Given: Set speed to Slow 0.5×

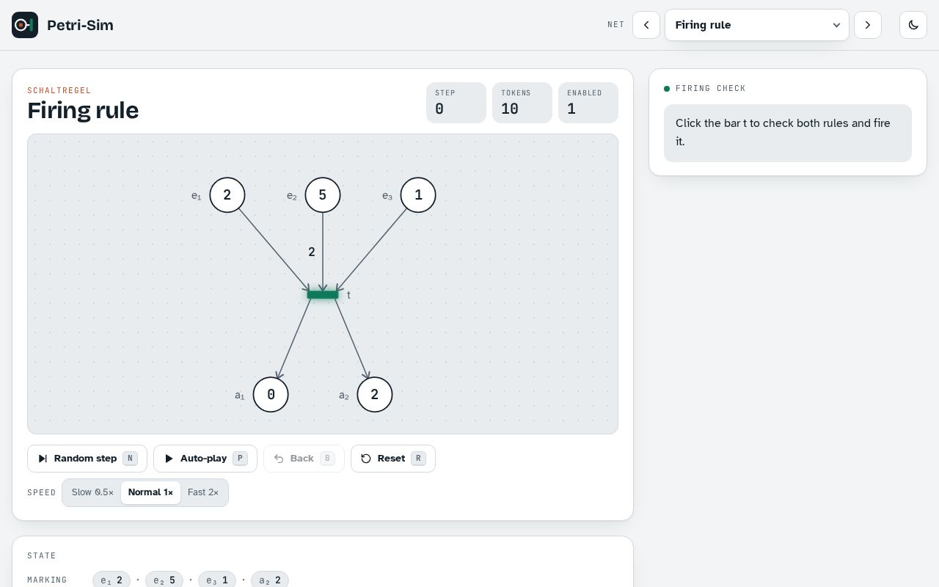Looking at the screenshot, I should [92, 492].
